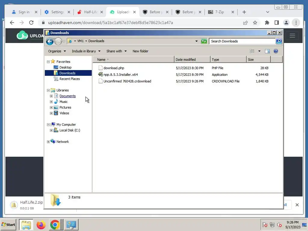Image resolution: width=308 pixels, height=231 pixels.
Task: Click the taskbar clock showing 9:26 PM
Action: pos(293,224)
